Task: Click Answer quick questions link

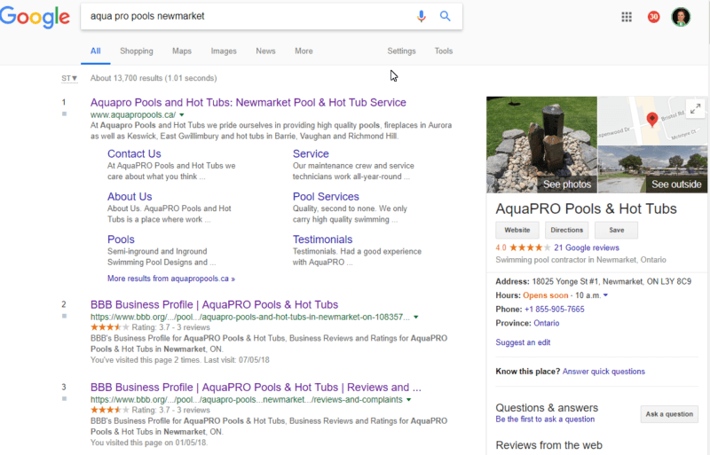Action: pos(603,372)
